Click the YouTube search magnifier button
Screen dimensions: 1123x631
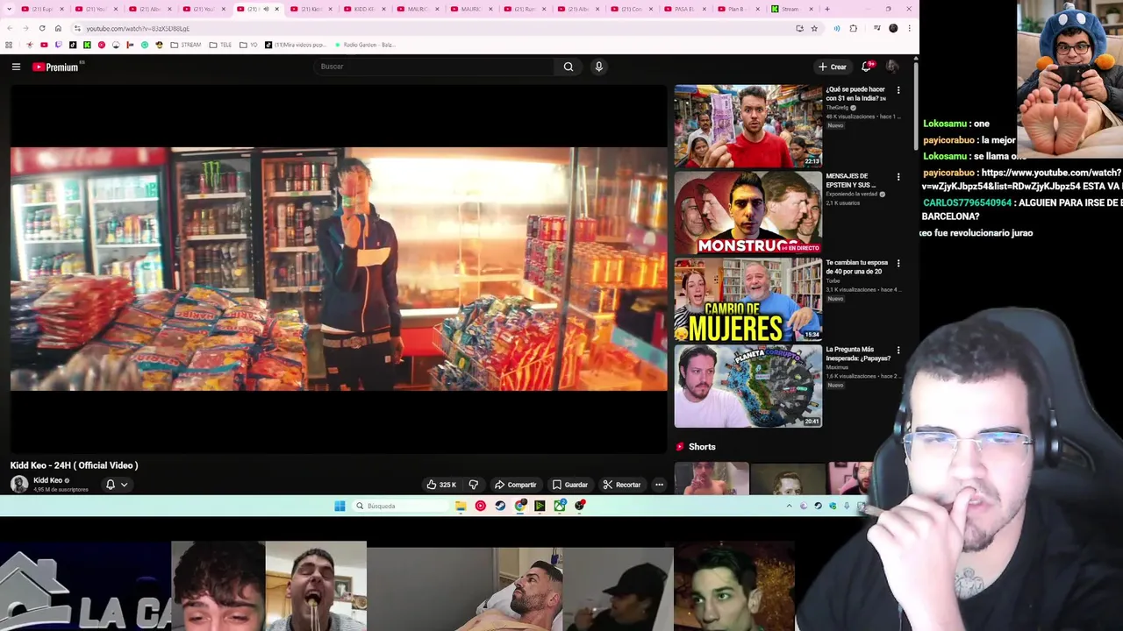pos(569,67)
